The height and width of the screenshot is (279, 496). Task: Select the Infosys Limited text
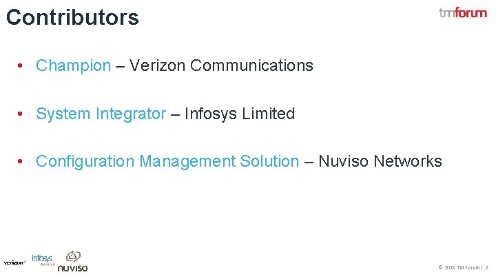point(240,114)
